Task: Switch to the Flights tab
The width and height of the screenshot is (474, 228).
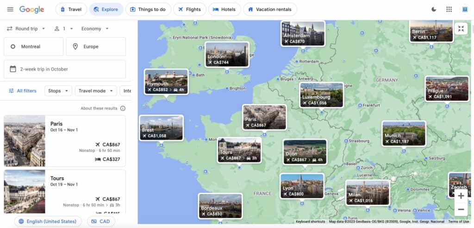Action: tap(190, 9)
